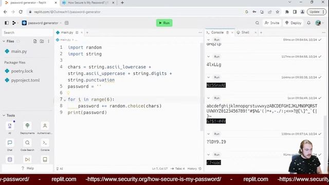Collapse the Tools section
The image size is (329, 185).
(x=4, y=115)
